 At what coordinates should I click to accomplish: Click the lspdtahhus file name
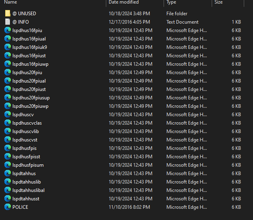[x=24, y=174]
